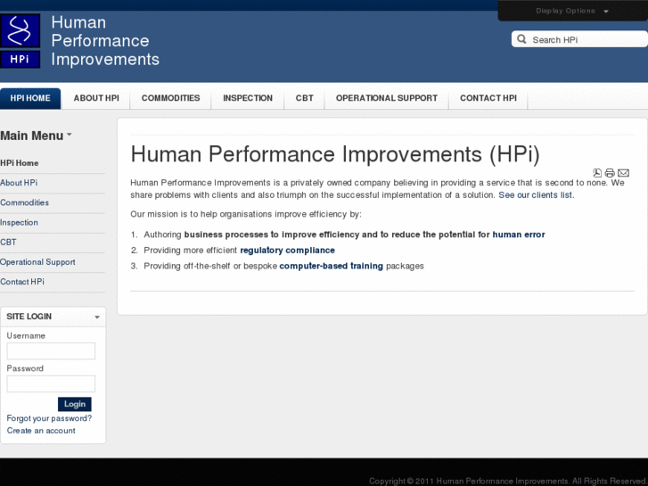This screenshot has width=648, height=486.
Task: Follow the regulatory compliance link
Action: pos(287,251)
